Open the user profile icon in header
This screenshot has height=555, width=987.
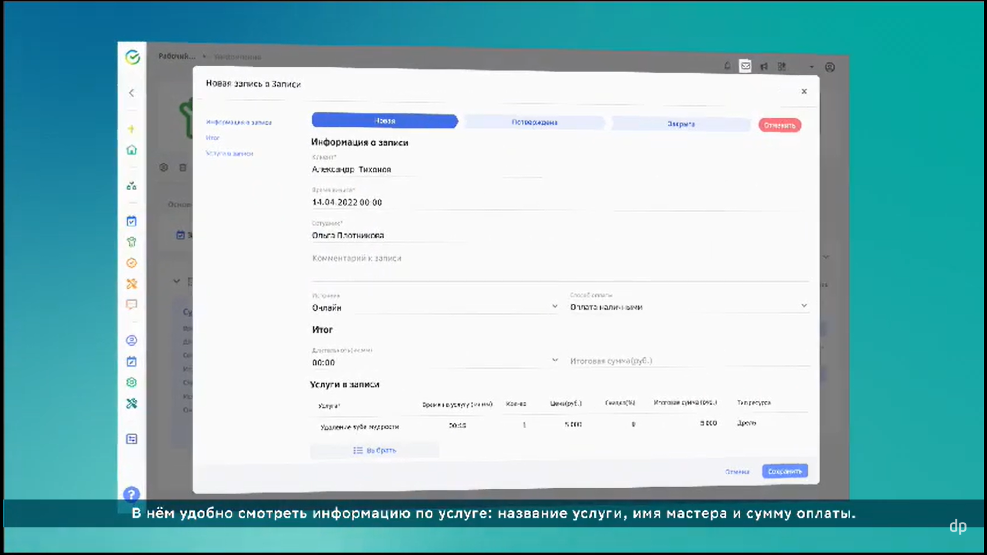coord(830,67)
